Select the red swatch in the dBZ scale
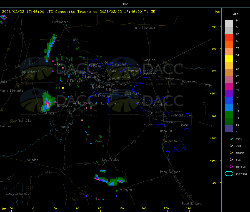This screenshot has height=212, width=250. (229, 38)
